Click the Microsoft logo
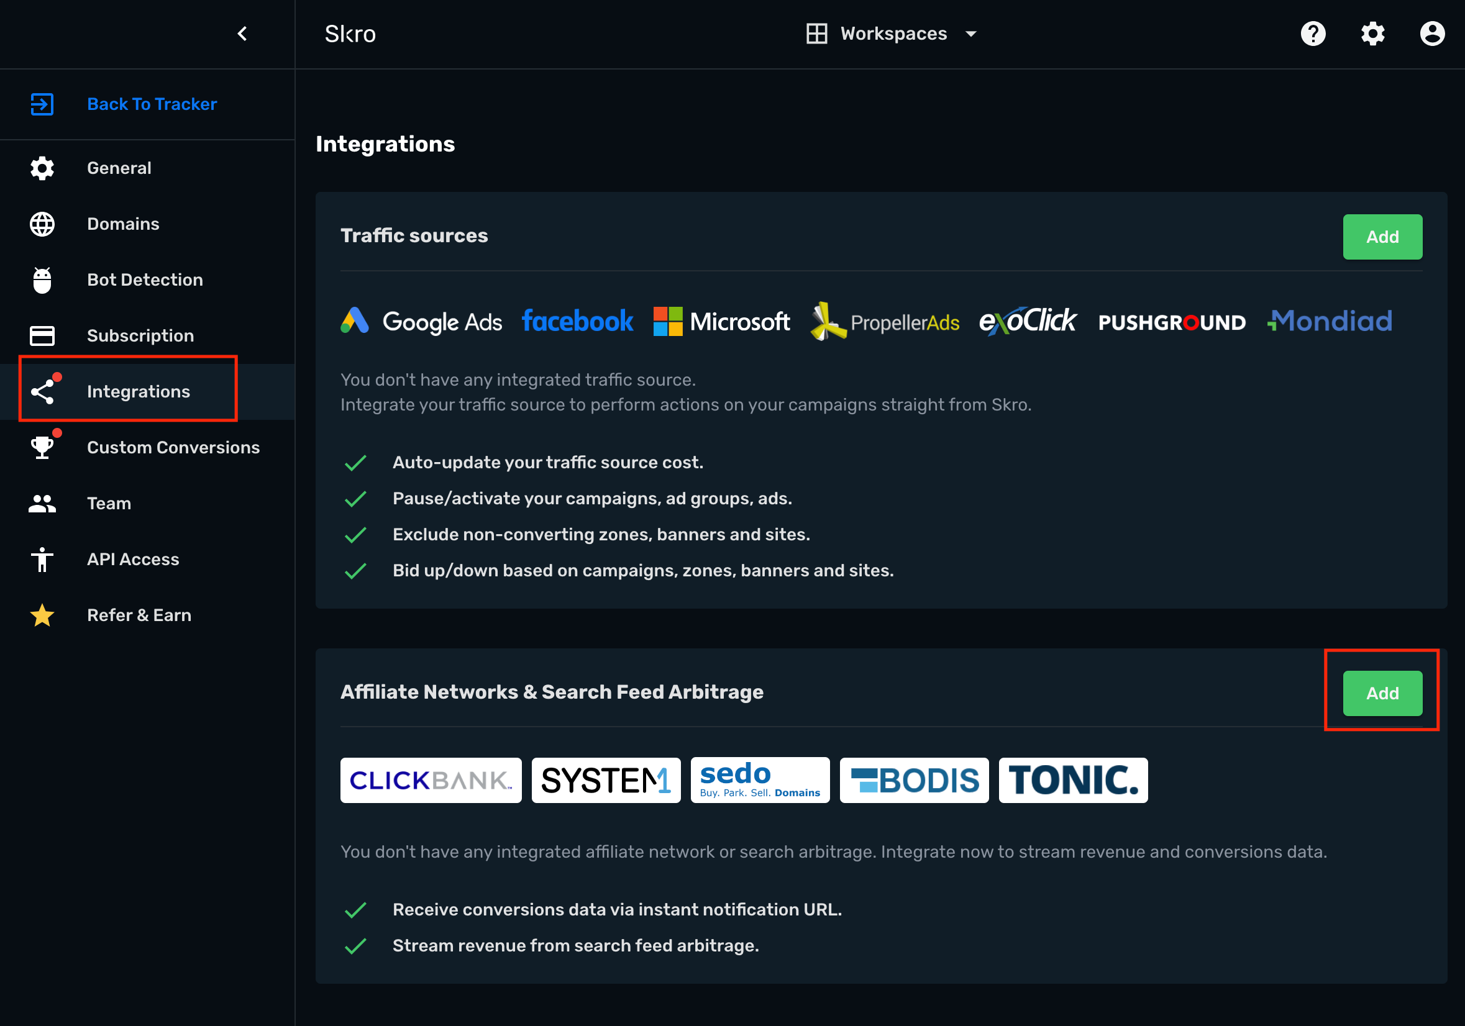The image size is (1465, 1026). [x=722, y=321]
